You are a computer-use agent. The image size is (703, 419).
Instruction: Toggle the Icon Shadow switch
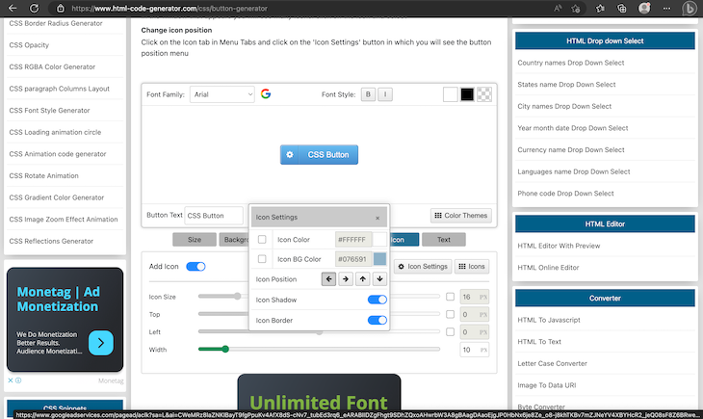pos(378,300)
